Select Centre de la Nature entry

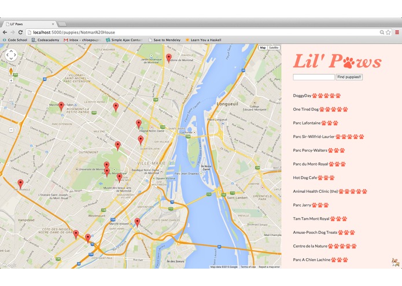click(324, 246)
